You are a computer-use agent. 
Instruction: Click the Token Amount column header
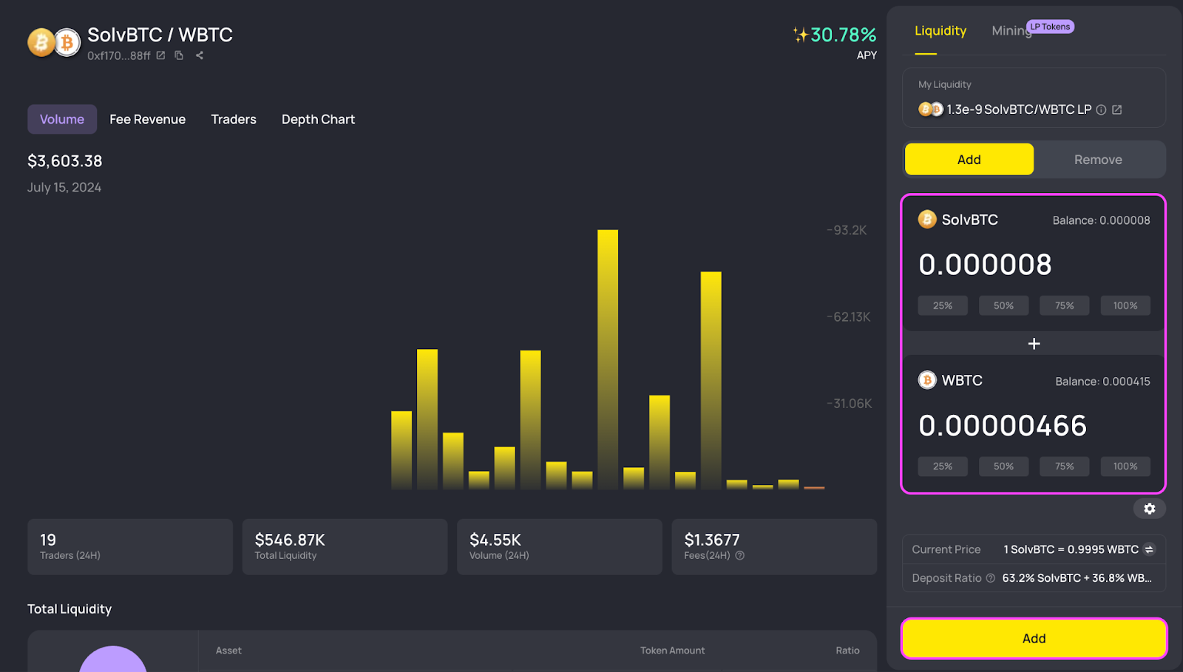(672, 651)
